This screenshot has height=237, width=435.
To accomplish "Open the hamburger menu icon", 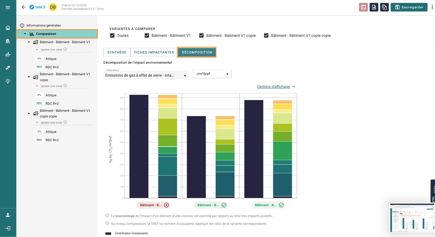I will click(x=8, y=7).
